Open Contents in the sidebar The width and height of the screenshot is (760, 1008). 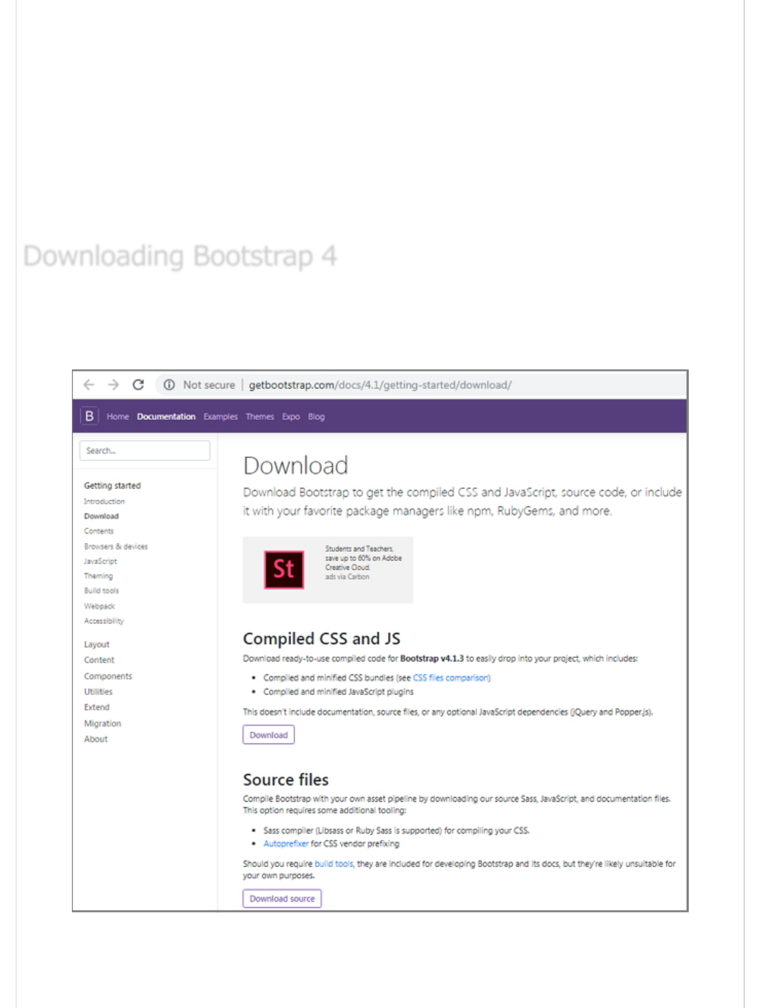[x=99, y=532]
